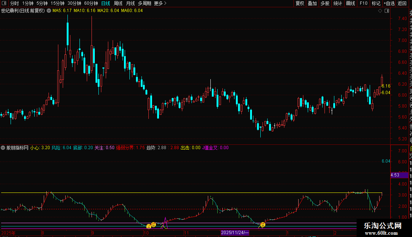Expand the 世纪鼎利 main chart dropdown arrow

pyautogui.click(x=49, y=11)
